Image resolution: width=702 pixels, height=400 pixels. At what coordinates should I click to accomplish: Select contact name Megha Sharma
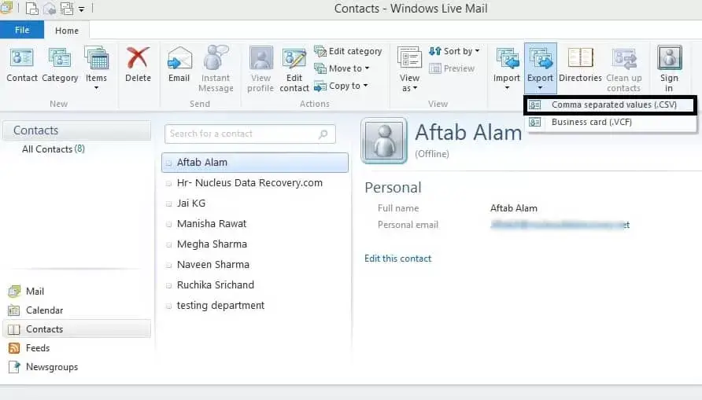click(x=212, y=244)
